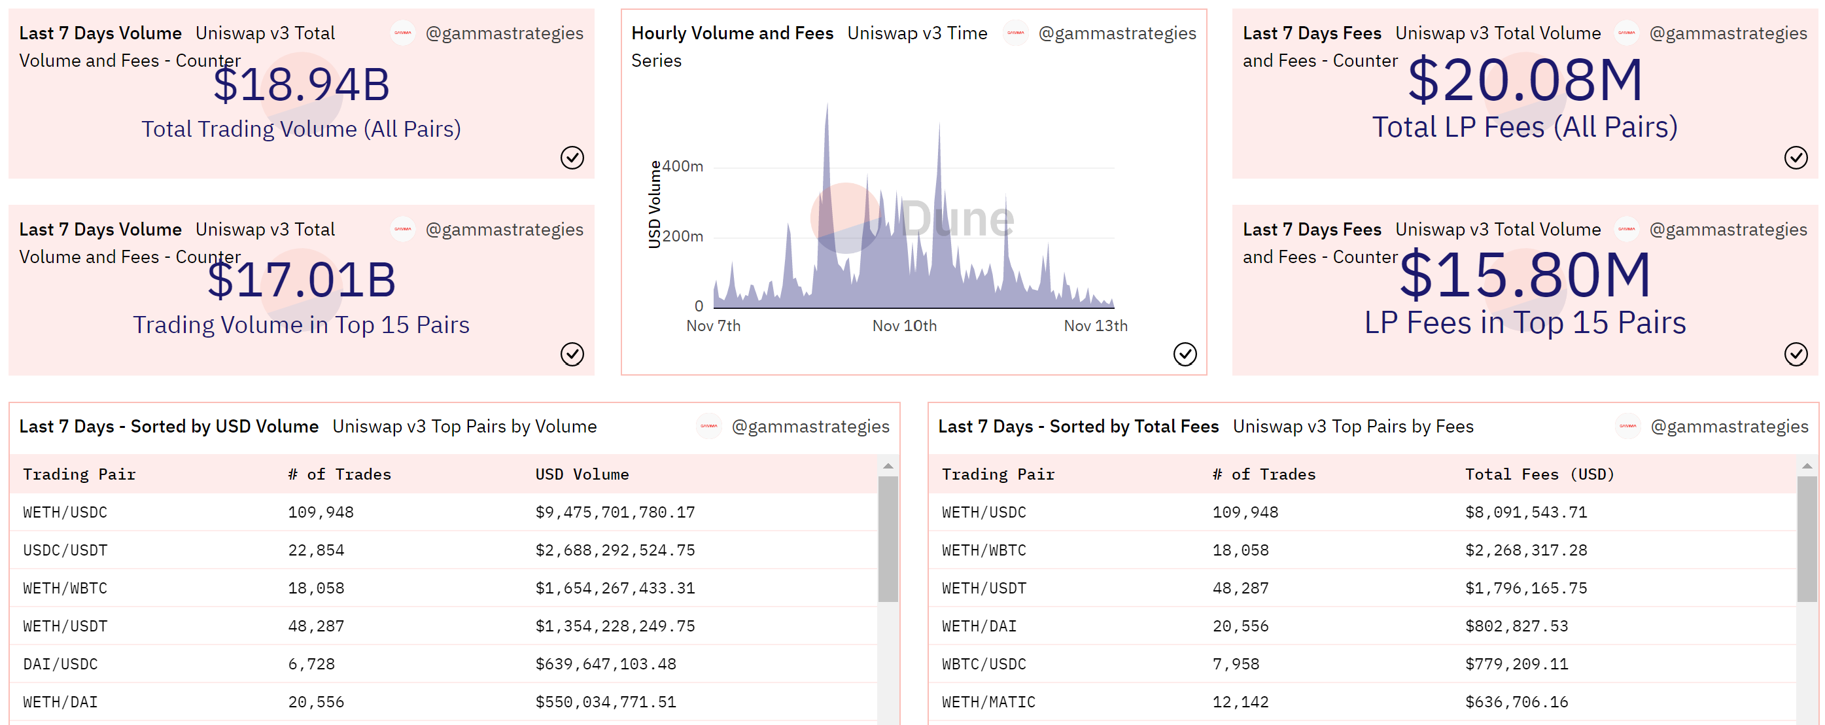Click the $550,034,771.51 volume cell

(x=606, y=702)
